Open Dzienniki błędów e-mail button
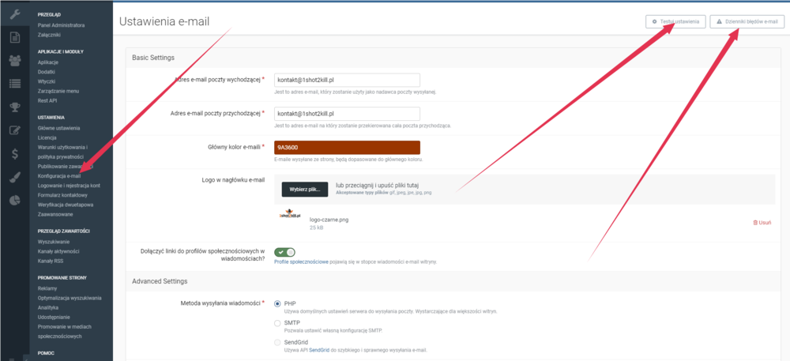790x361 pixels. (747, 21)
